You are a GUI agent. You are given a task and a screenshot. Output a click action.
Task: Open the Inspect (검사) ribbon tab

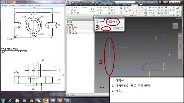pyautogui.click(x=81, y=5)
